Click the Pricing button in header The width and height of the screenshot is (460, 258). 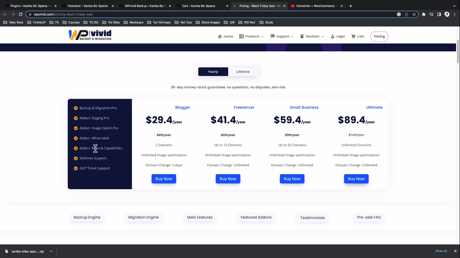pos(379,36)
